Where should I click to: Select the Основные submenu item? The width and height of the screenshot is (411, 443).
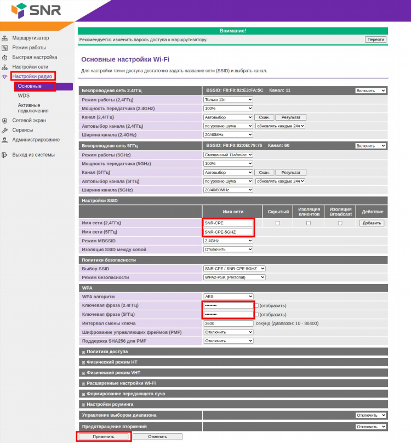coord(43,86)
